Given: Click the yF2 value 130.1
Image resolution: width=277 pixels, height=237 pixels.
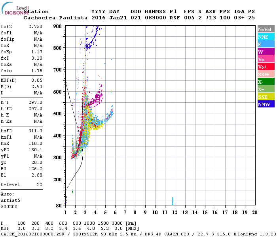Looking at the screenshot, I should 35,150.
